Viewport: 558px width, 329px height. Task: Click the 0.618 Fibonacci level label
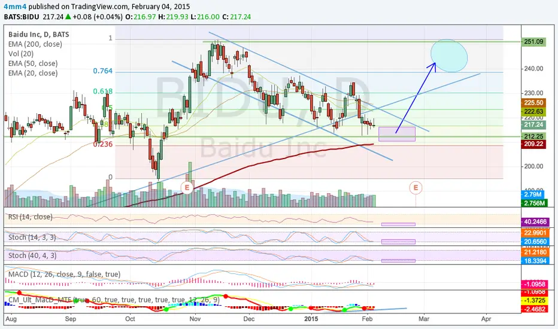pos(103,92)
